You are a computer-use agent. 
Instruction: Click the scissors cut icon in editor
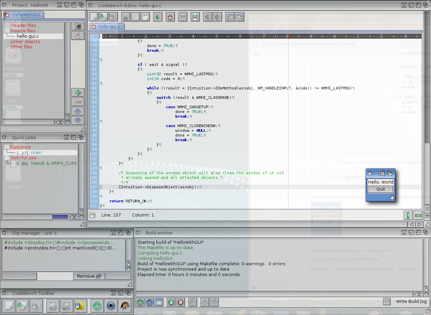tap(125, 16)
